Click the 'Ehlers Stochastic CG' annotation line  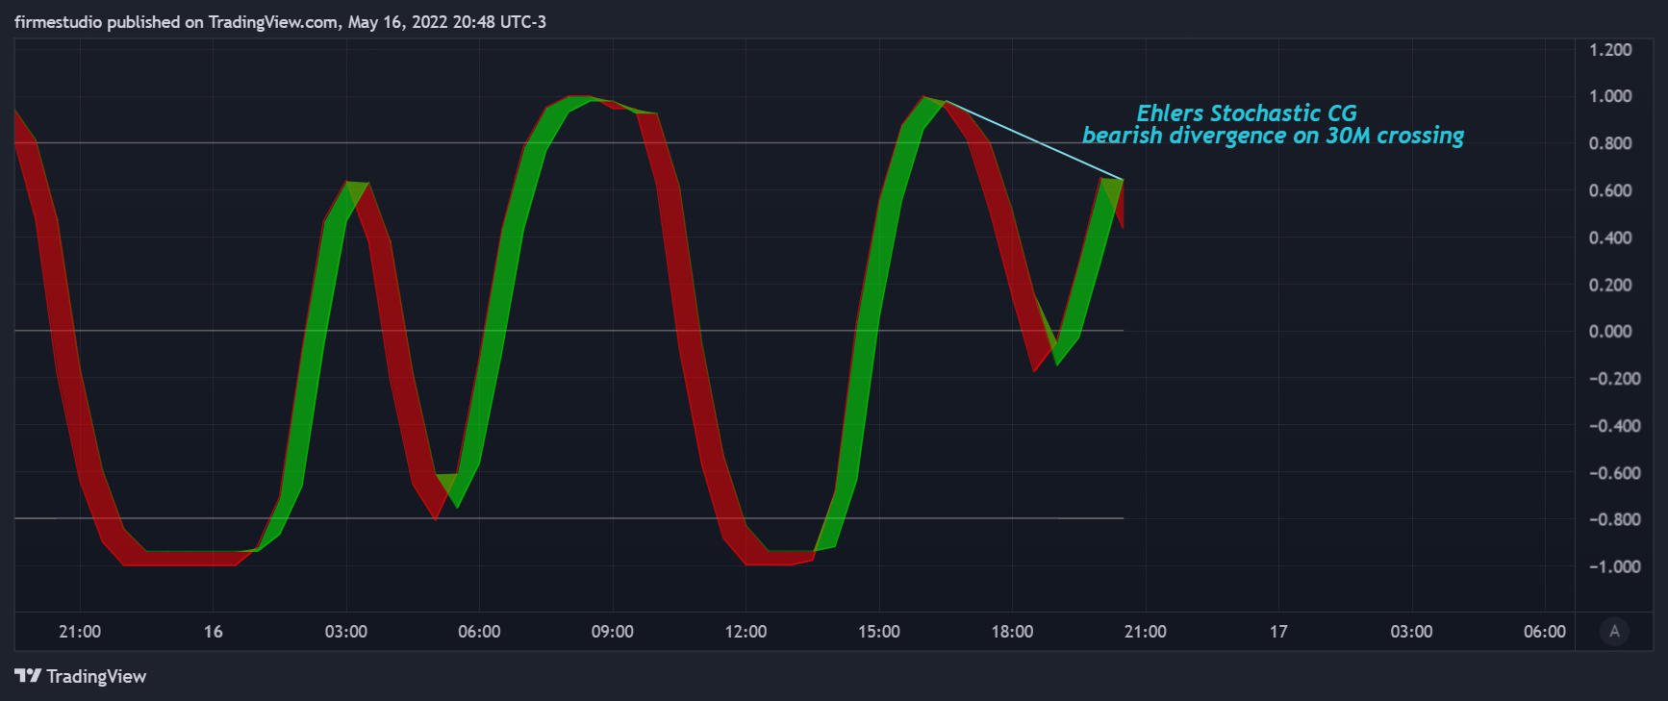tap(1247, 113)
